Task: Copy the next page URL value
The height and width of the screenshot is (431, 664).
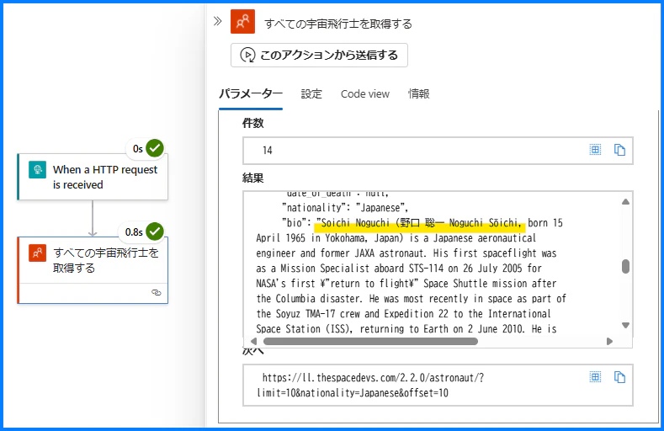Action: [619, 377]
